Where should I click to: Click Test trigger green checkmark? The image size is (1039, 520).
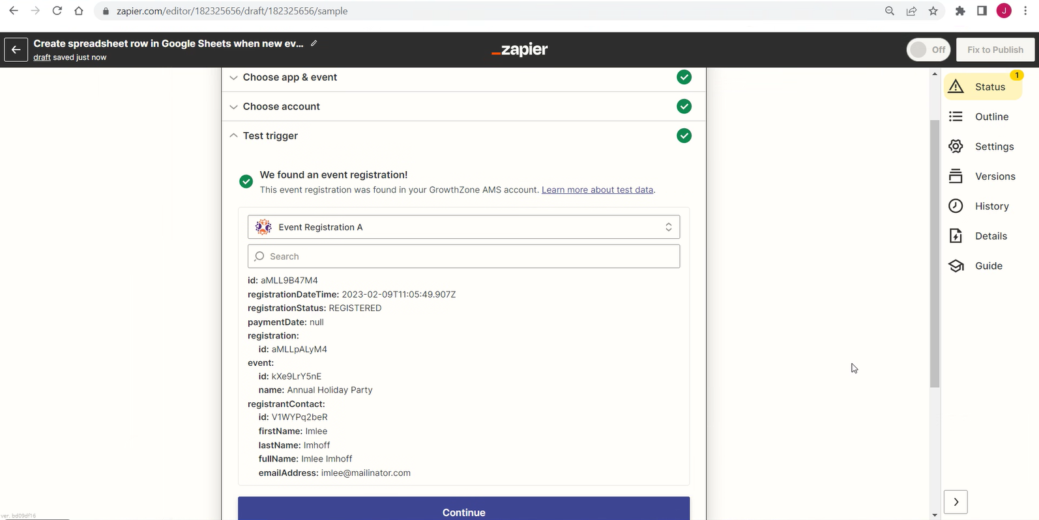coord(684,135)
